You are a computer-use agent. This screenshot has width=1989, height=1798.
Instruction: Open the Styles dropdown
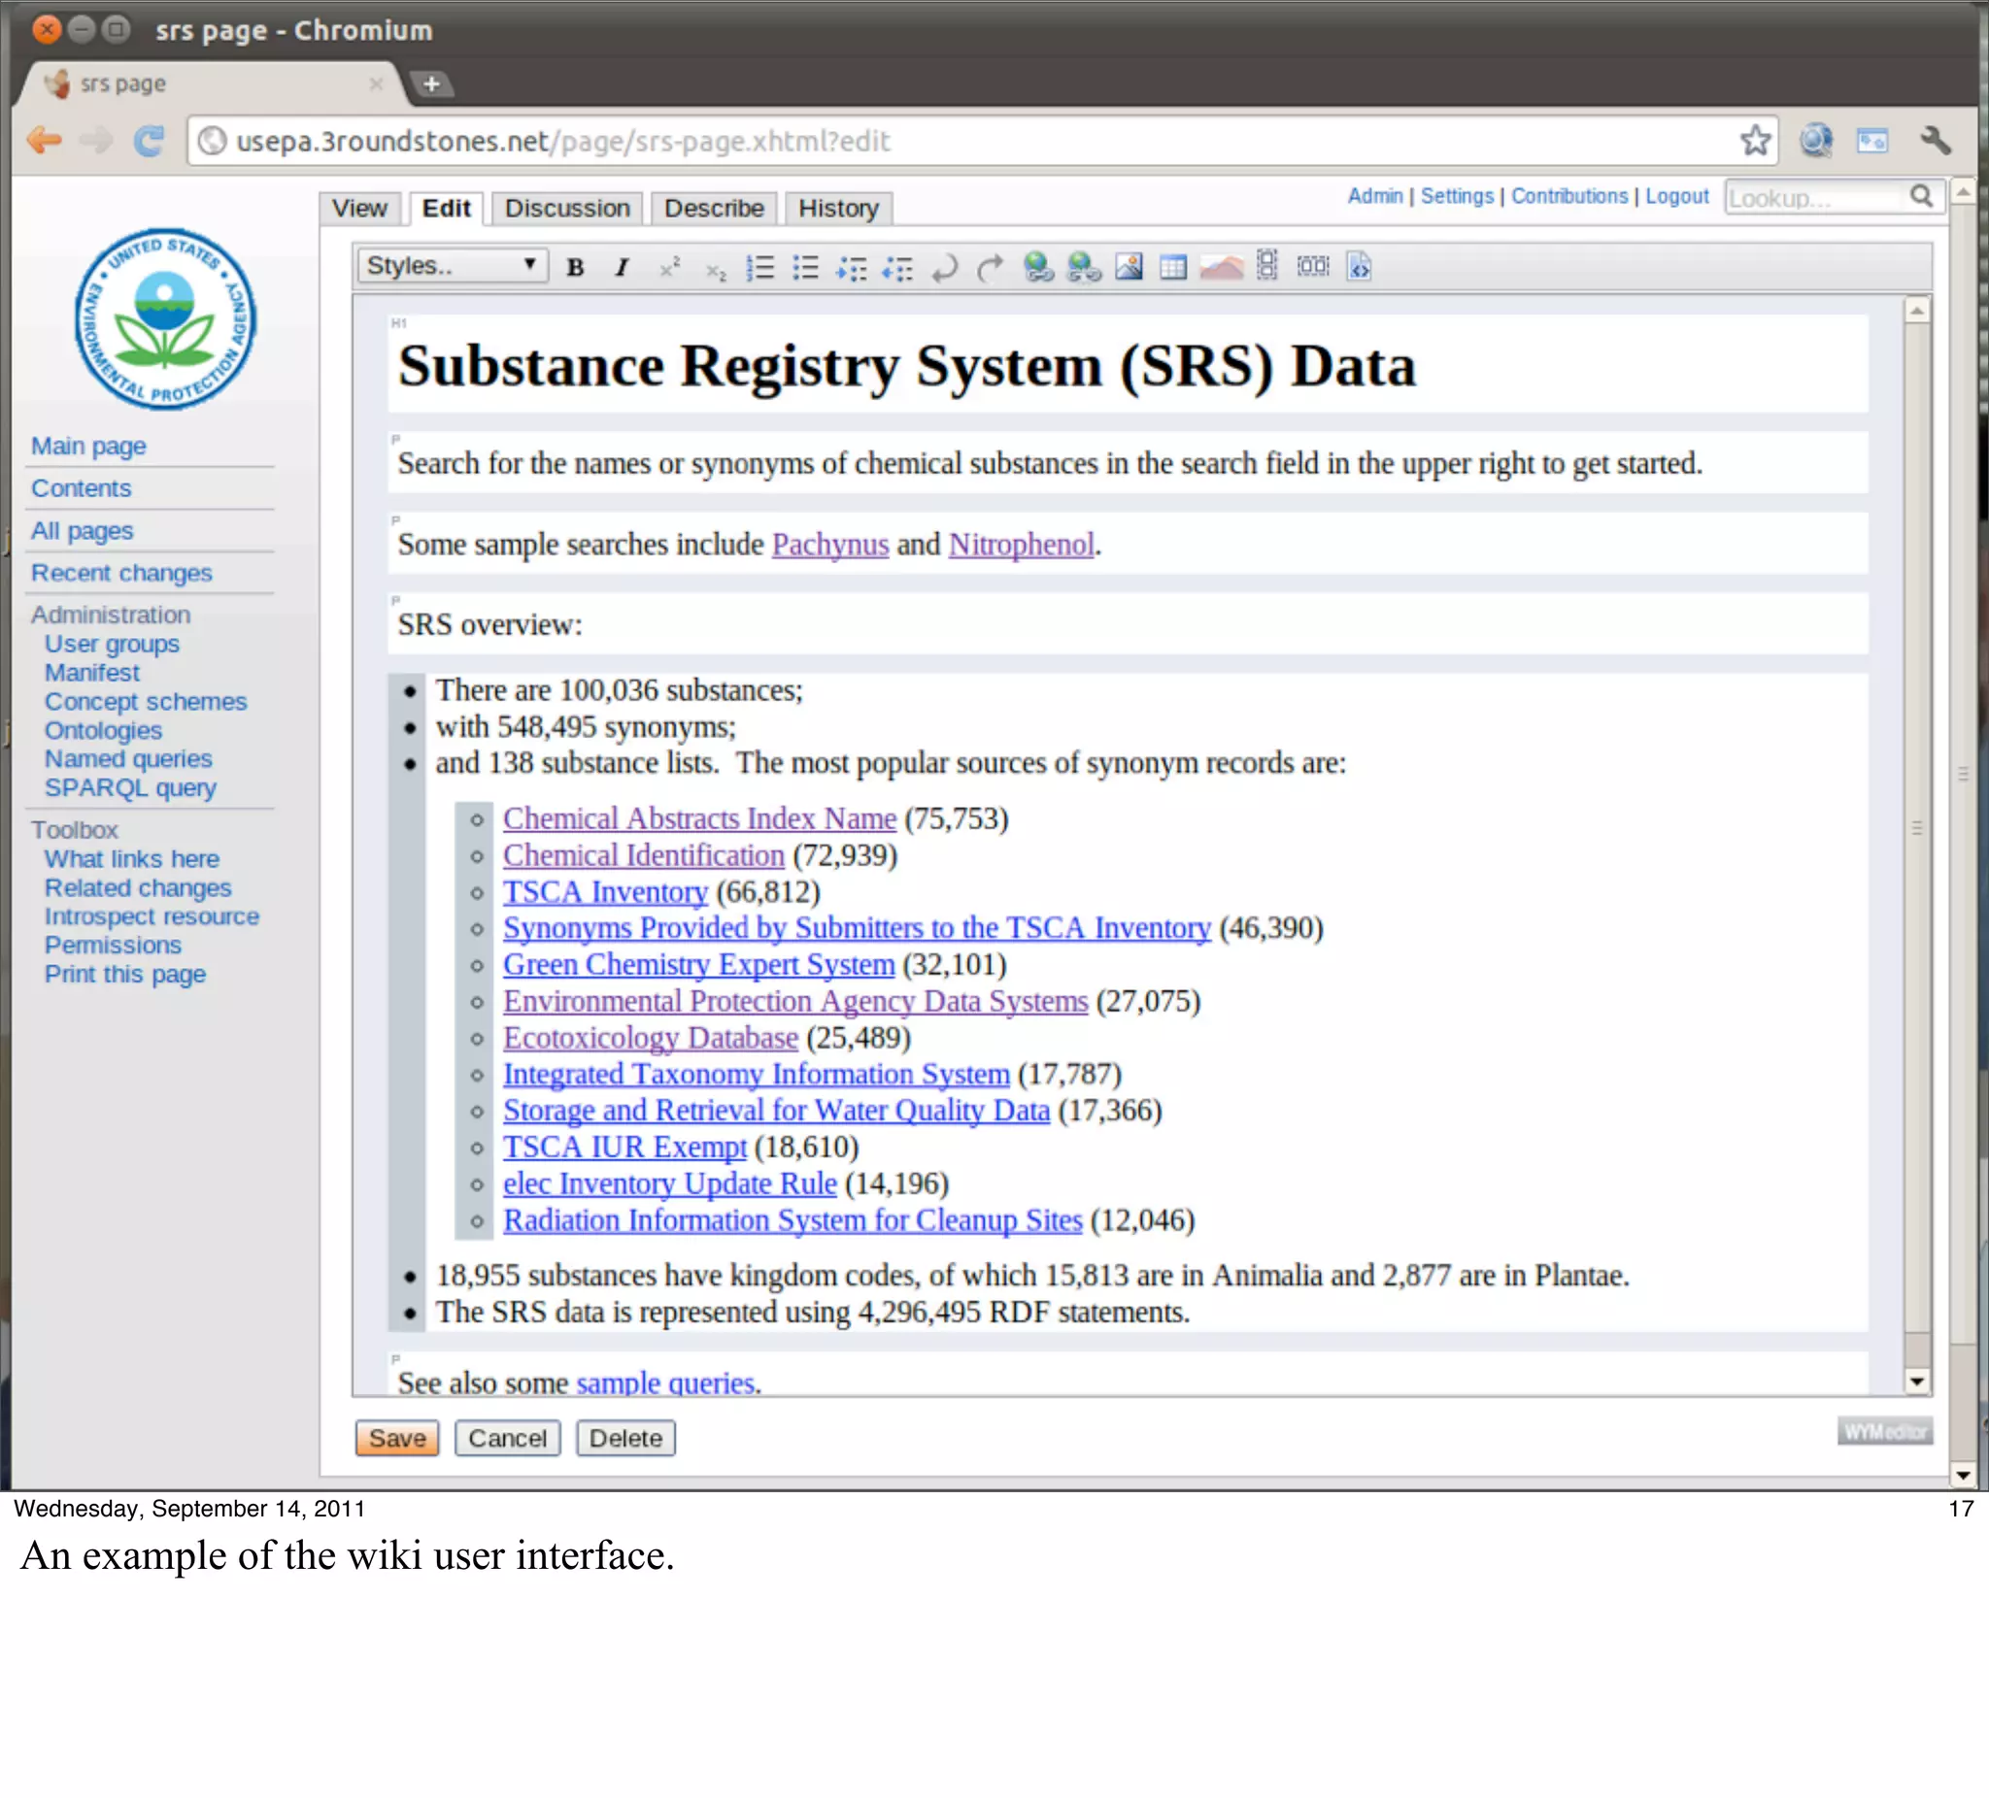452,265
